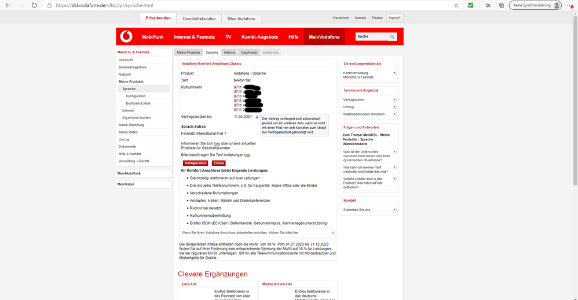Reload the page with the refresh icon
The image size is (578, 300).
34,5
